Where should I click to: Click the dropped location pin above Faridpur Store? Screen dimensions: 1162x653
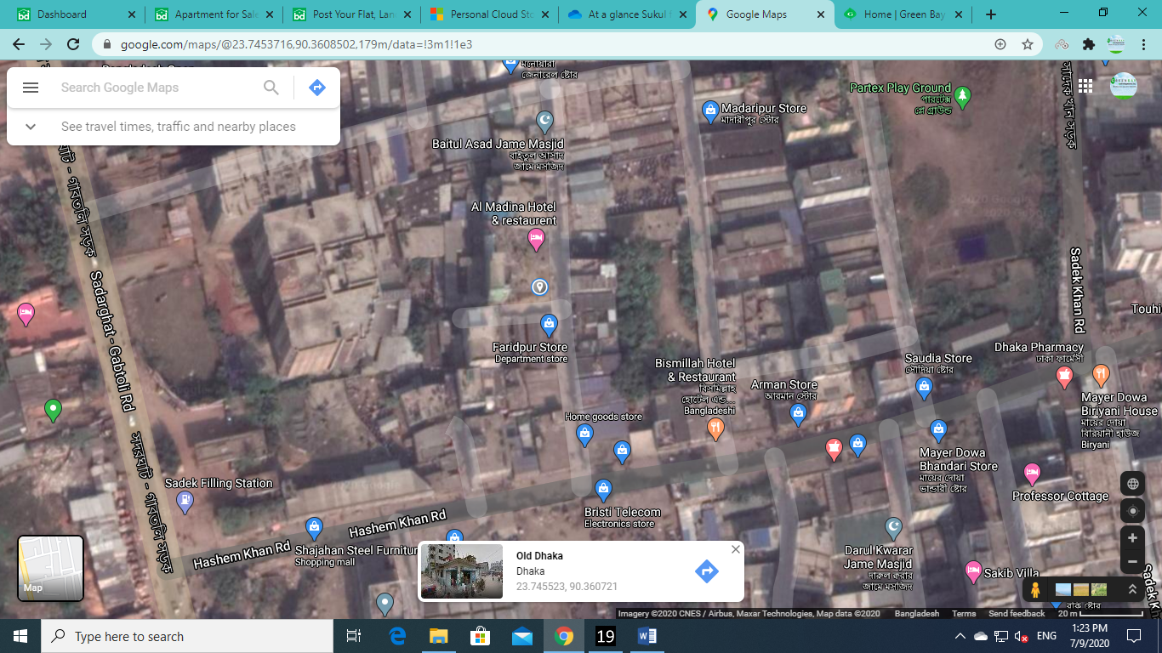coord(539,287)
